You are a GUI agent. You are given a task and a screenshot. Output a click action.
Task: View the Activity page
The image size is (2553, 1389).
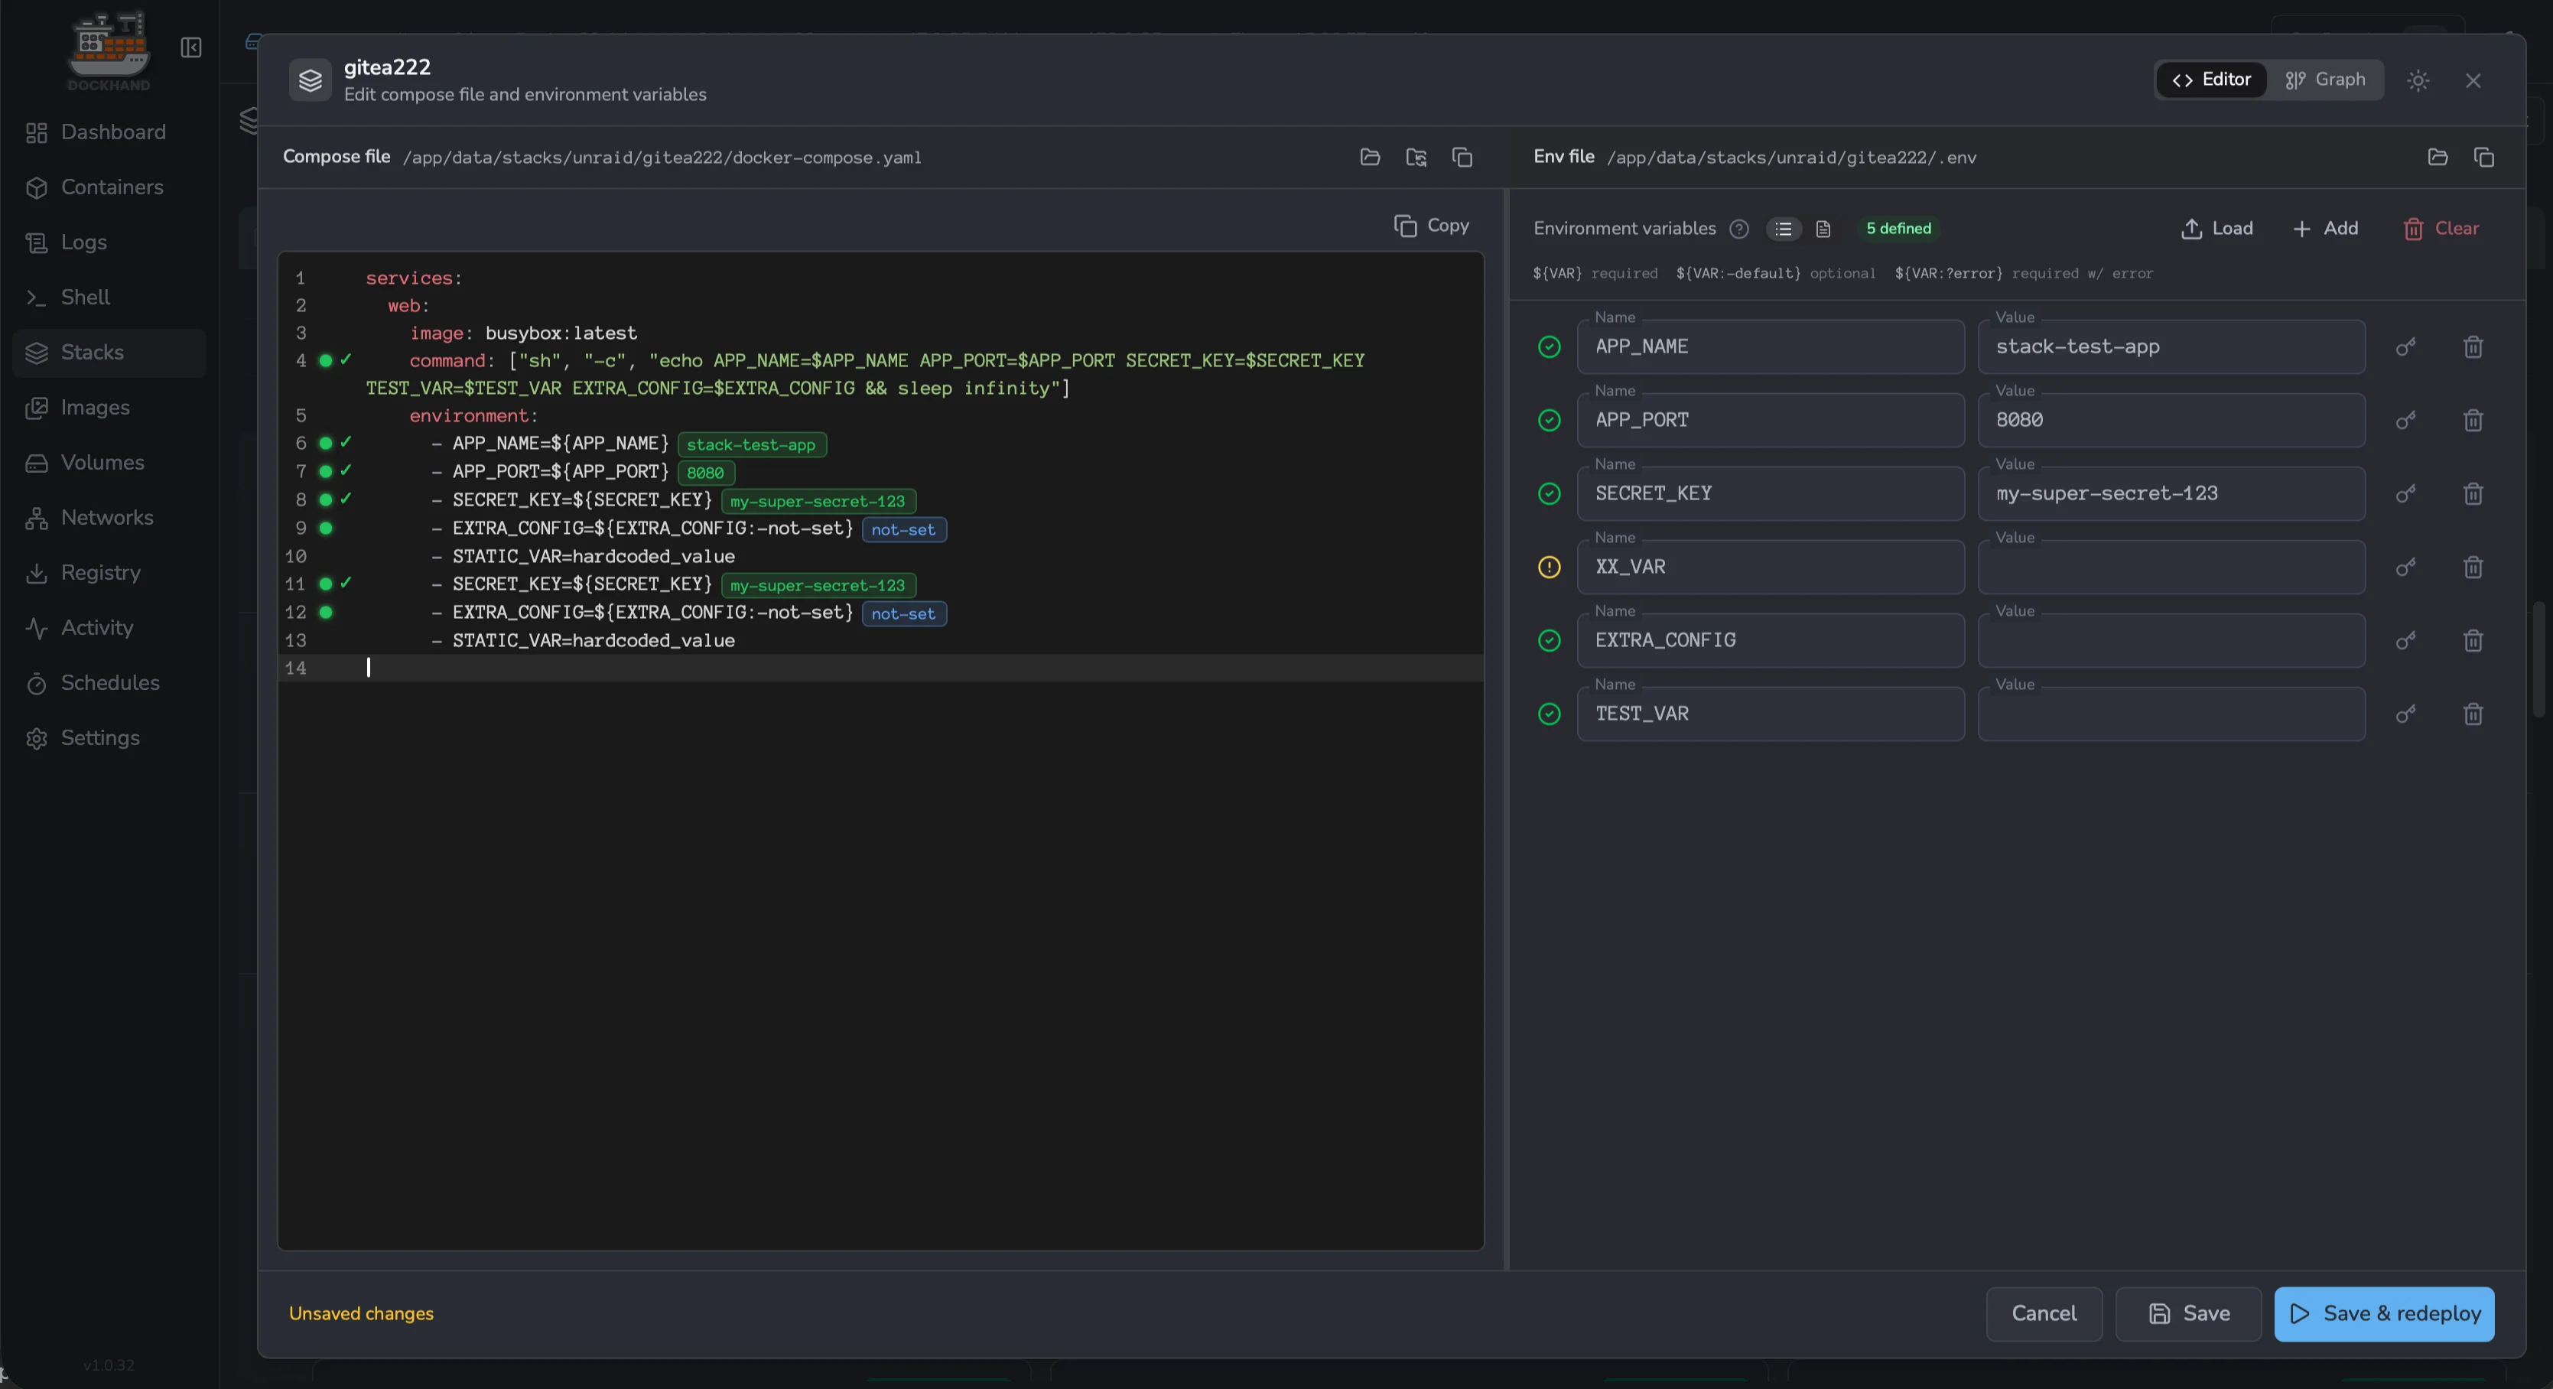coord(109,628)
